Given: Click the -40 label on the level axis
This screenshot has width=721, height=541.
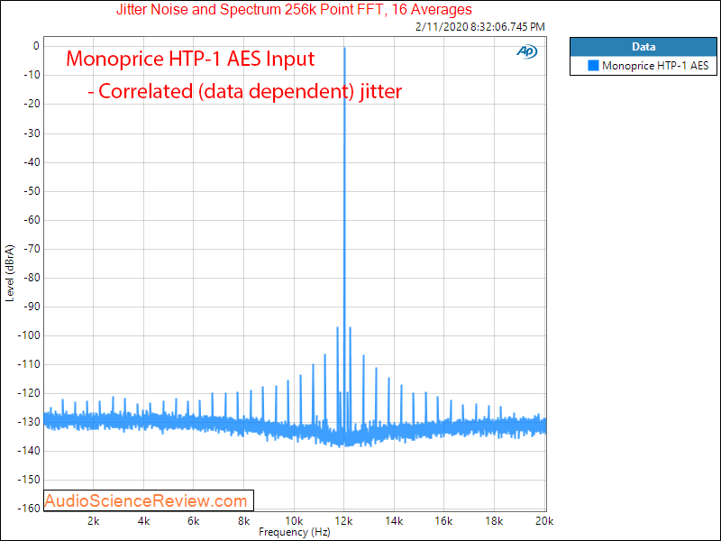Looking at the screenshot, I should [x=32, y=162].
